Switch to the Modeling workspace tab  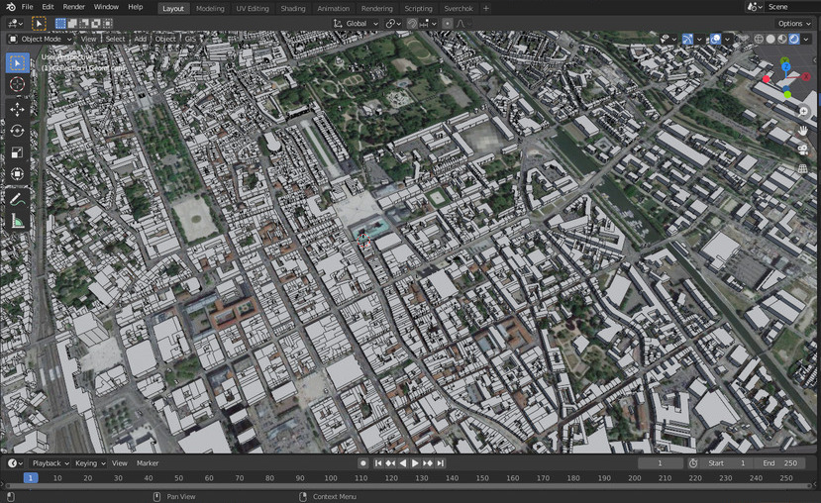click(210, 8)
